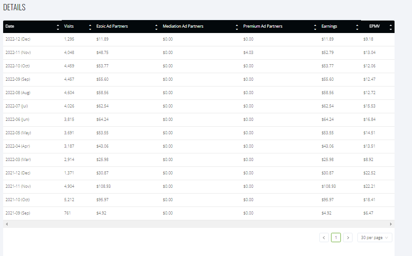Select the 2022-07 (Jul) date cell
Screen dimensions: 412x256
click(x=17, y=106)
